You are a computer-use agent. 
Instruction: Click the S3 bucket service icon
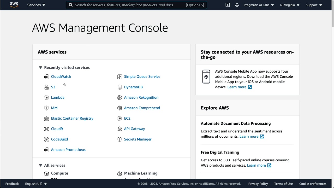click(x=46, y=87)
